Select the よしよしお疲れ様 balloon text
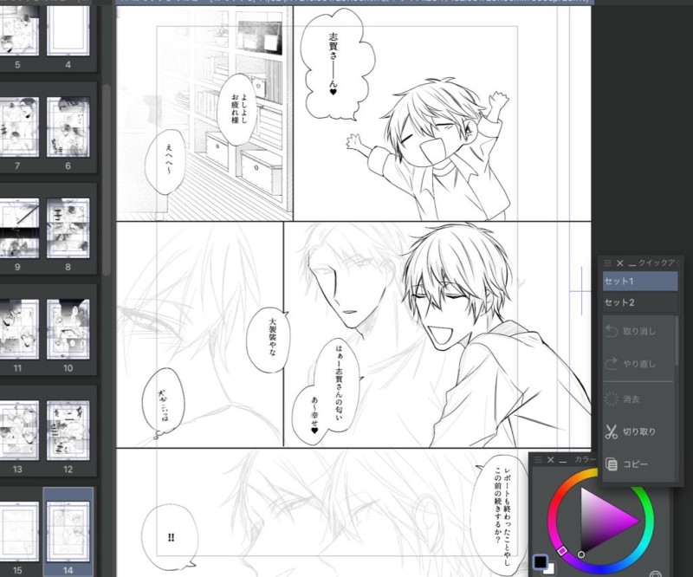Viewport: 693px width, 577px height. pyautogui.click(x=240, y=109)
